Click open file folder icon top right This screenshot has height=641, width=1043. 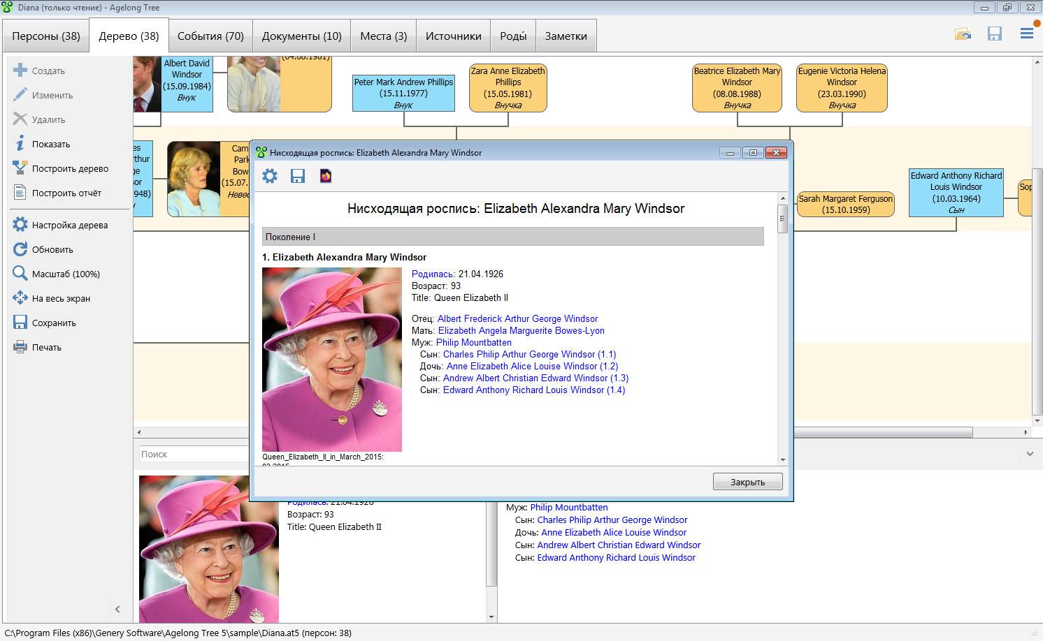(x=963, y=34)
